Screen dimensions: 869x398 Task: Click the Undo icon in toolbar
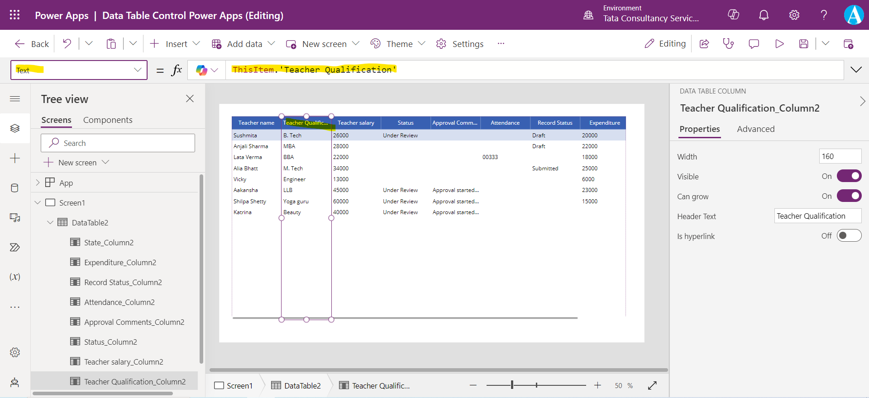pos(67,44)
